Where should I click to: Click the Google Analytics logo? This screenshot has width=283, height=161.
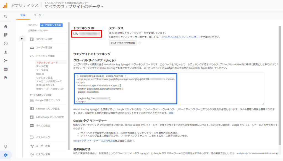coord(5,6)
